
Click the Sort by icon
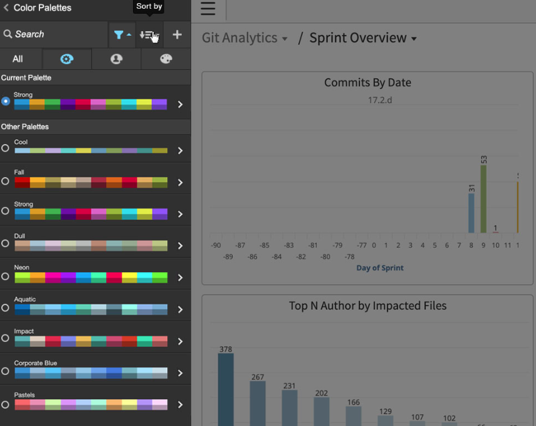149,34
